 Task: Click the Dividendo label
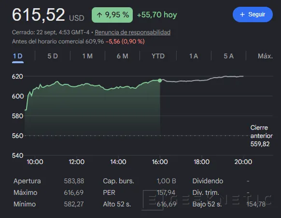click(x=208, y=181)
